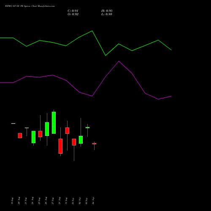Click the thin red candle above 04 Sep
Image resolution: width=211 pixels, height=211 pixels.
94,143
